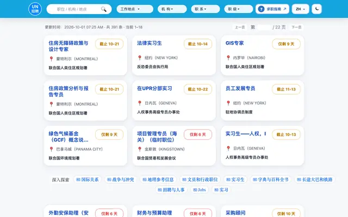The image size is (348, 217).
Task: Open 法律实习生 job title
Action: tap(150, 43)
